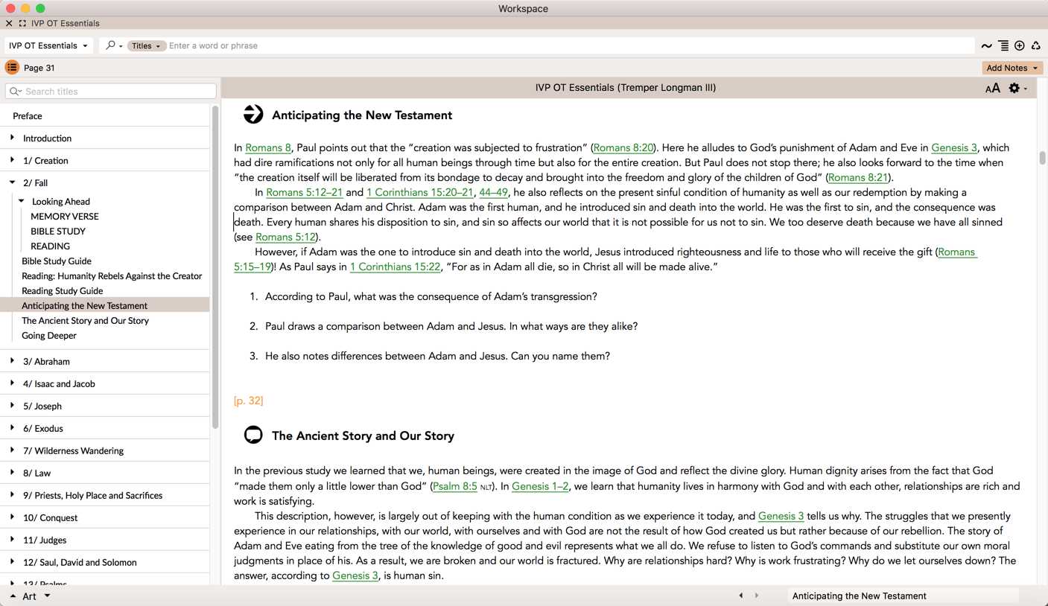
Task: Click the upward triangle beside Art
Action: [13, 596]
